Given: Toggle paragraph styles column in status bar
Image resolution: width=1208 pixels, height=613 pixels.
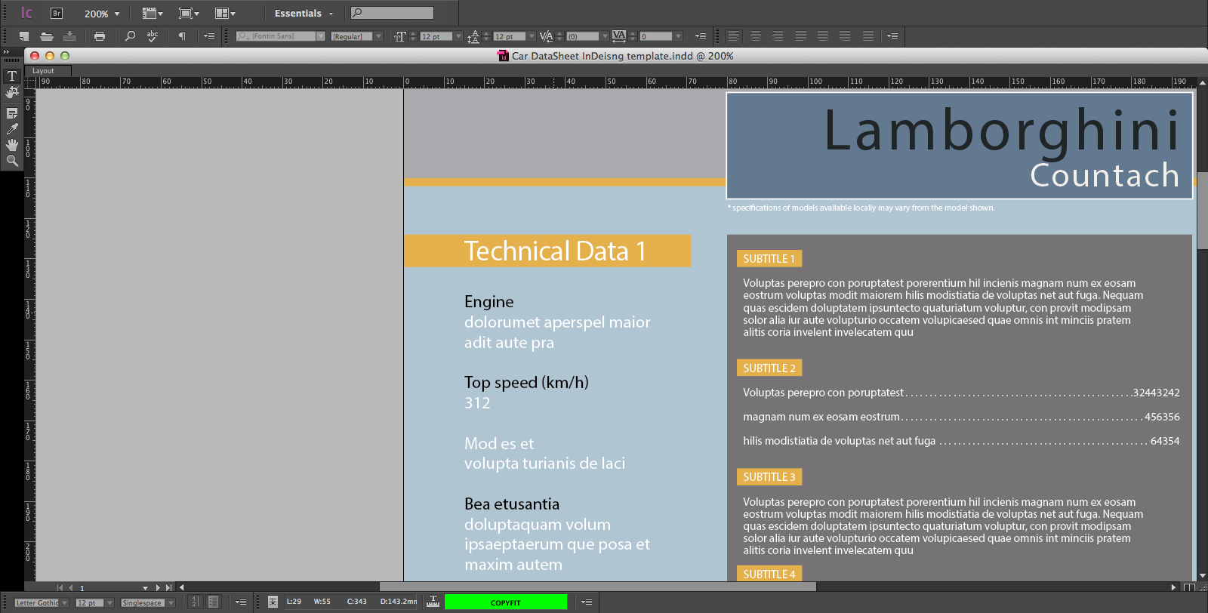Looking at the screenshot, I should (214, 602).
